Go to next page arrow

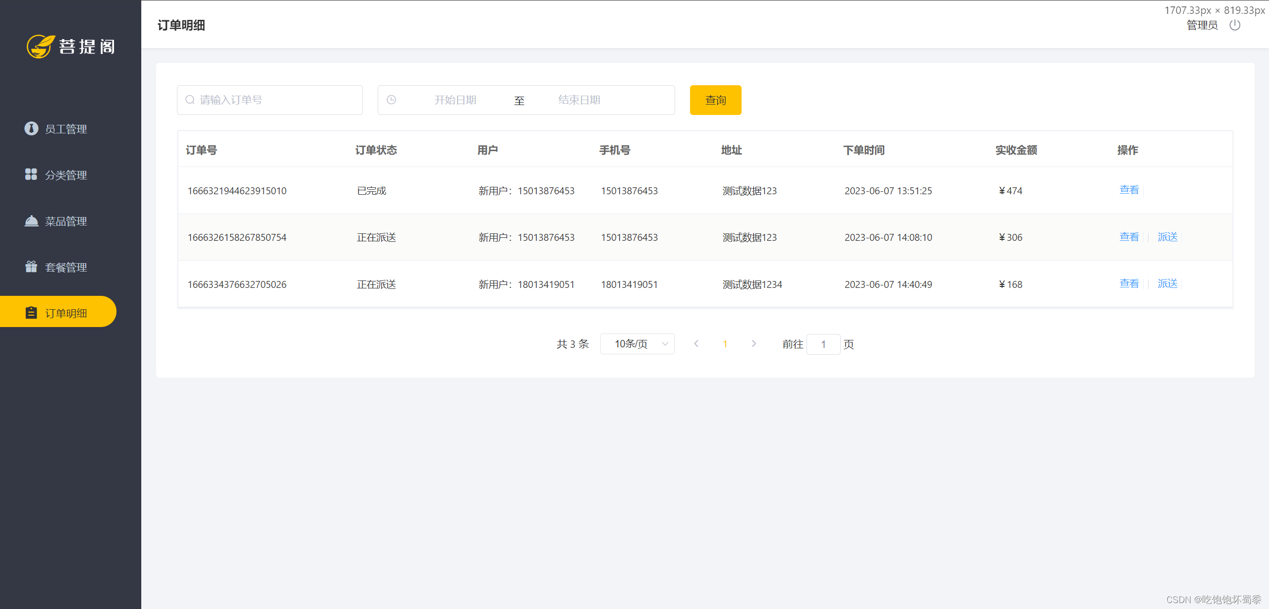coord(754,344)
